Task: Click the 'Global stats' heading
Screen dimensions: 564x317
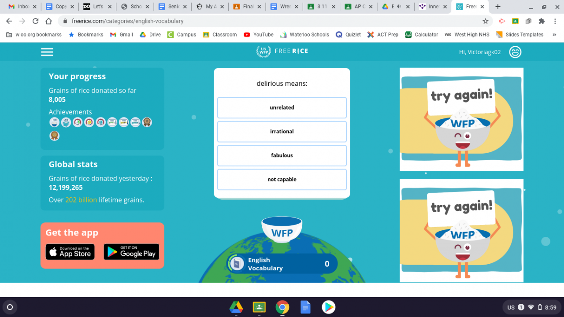Action: pyautogui.click(x=73, y=164)
